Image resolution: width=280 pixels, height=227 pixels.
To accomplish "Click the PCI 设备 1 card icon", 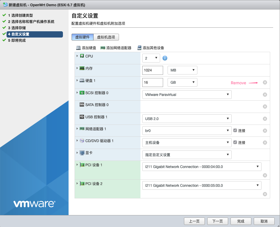I will tap(82, 165).
